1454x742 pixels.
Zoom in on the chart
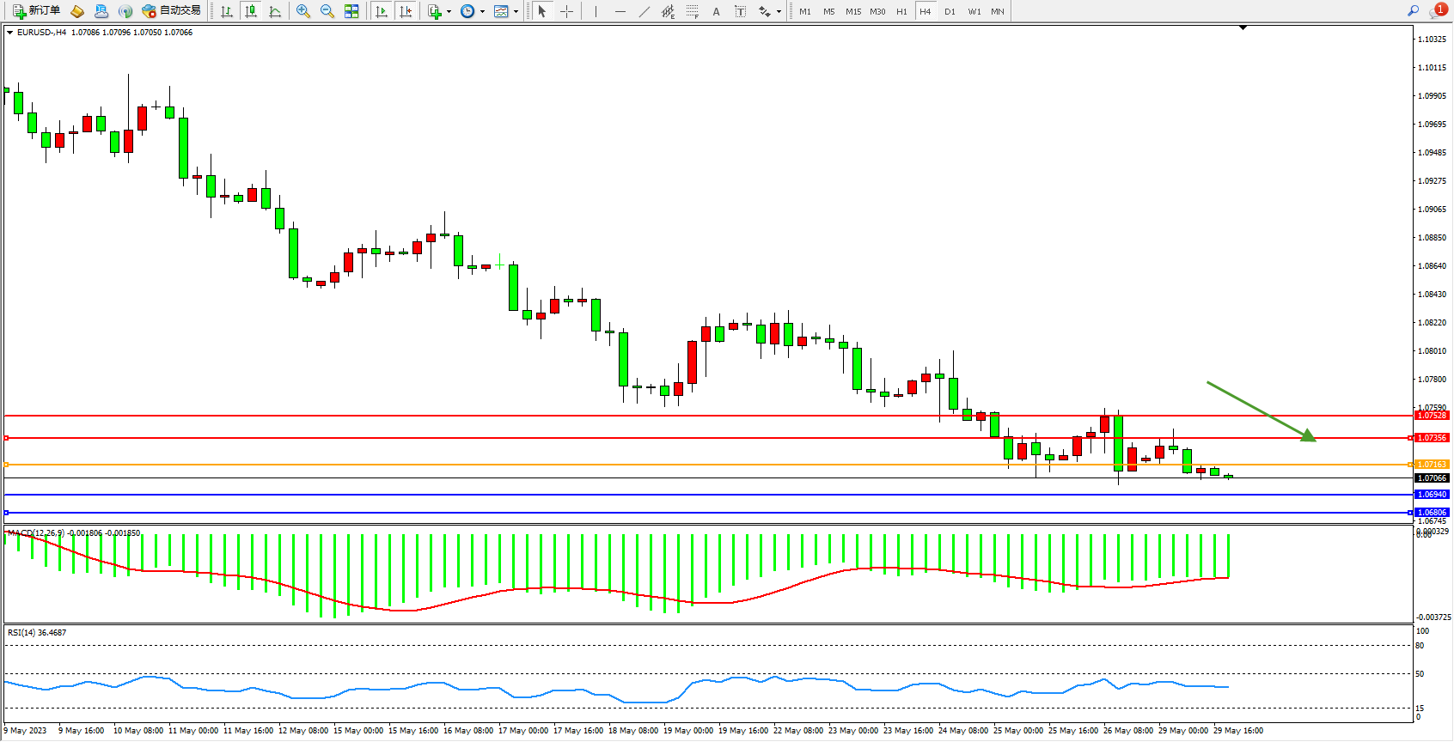pyautogui.click(x=303, y=11)
